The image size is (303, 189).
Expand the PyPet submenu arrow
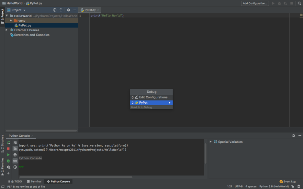pos(170,103)
